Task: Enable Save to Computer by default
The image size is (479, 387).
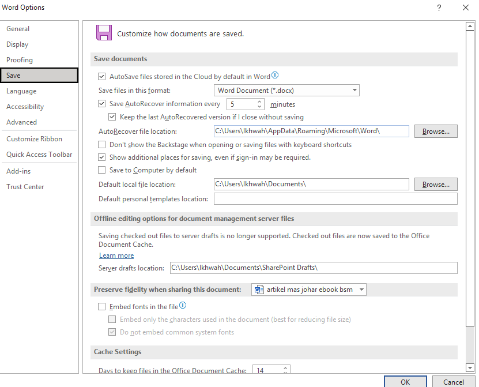Action: (x=101, y=170)
